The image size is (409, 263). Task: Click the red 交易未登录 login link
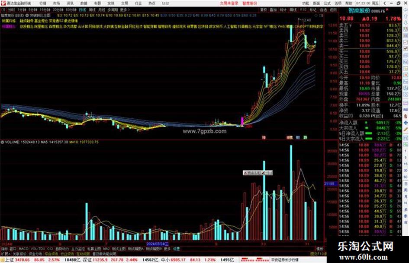click(x=229, y=3)
